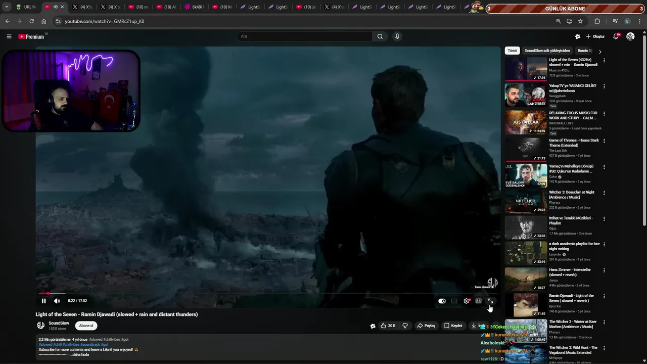Image resolution: width=647 pixels, height=364 pixels.
Task: Open the YouTube account avatar menu
Action: click(630, 36)
